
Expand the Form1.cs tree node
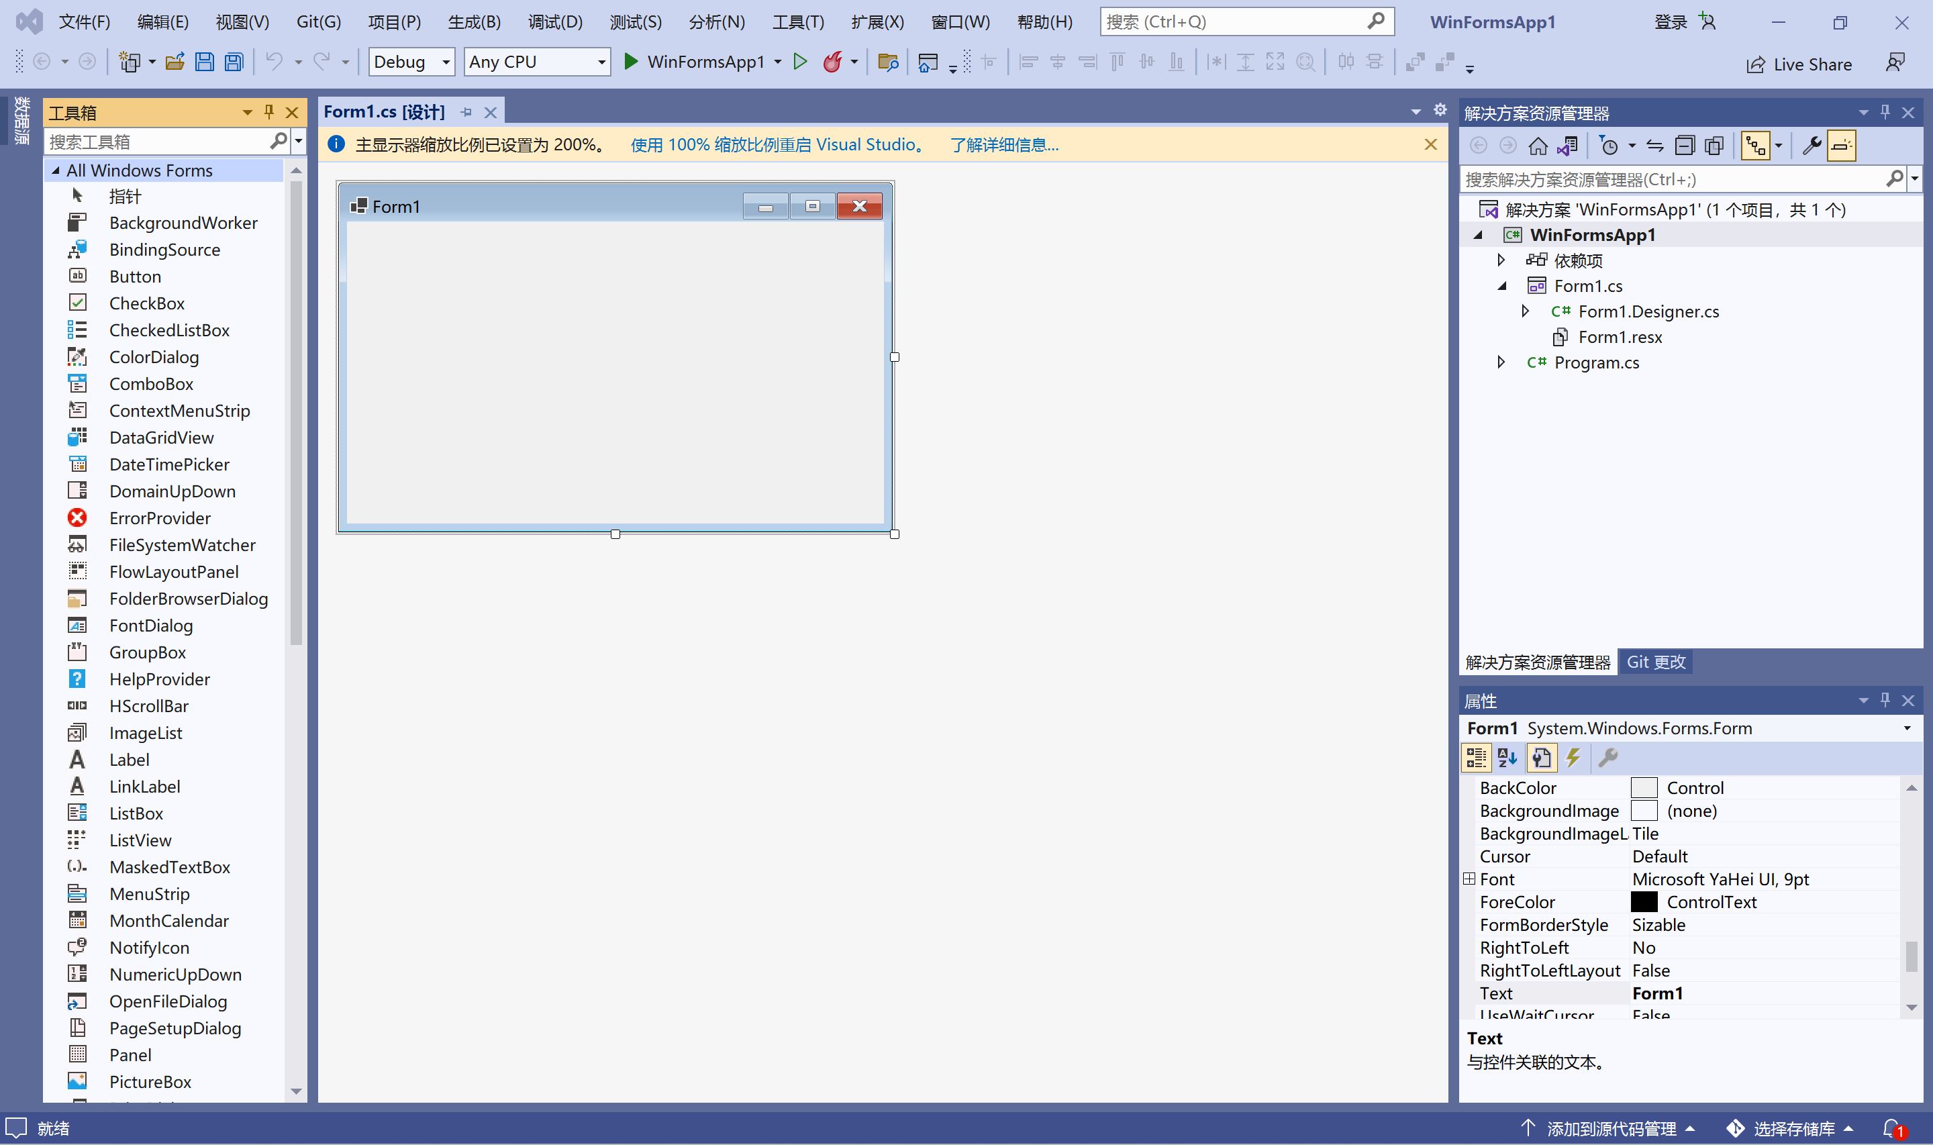click(x=1499, y=285)
